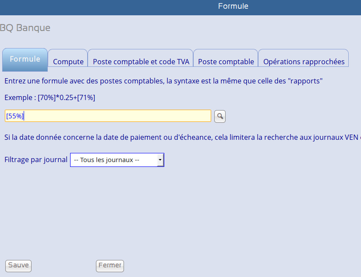Viewport: 361px width, 277px height.
Task: Show the Opérations rapprochées tab
Action: 304,62
